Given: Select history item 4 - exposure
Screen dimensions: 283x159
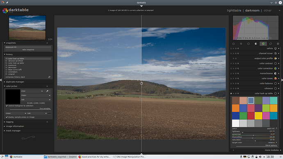Looking at the screenshot, I should pyautogui.click(x=11, y=65).
